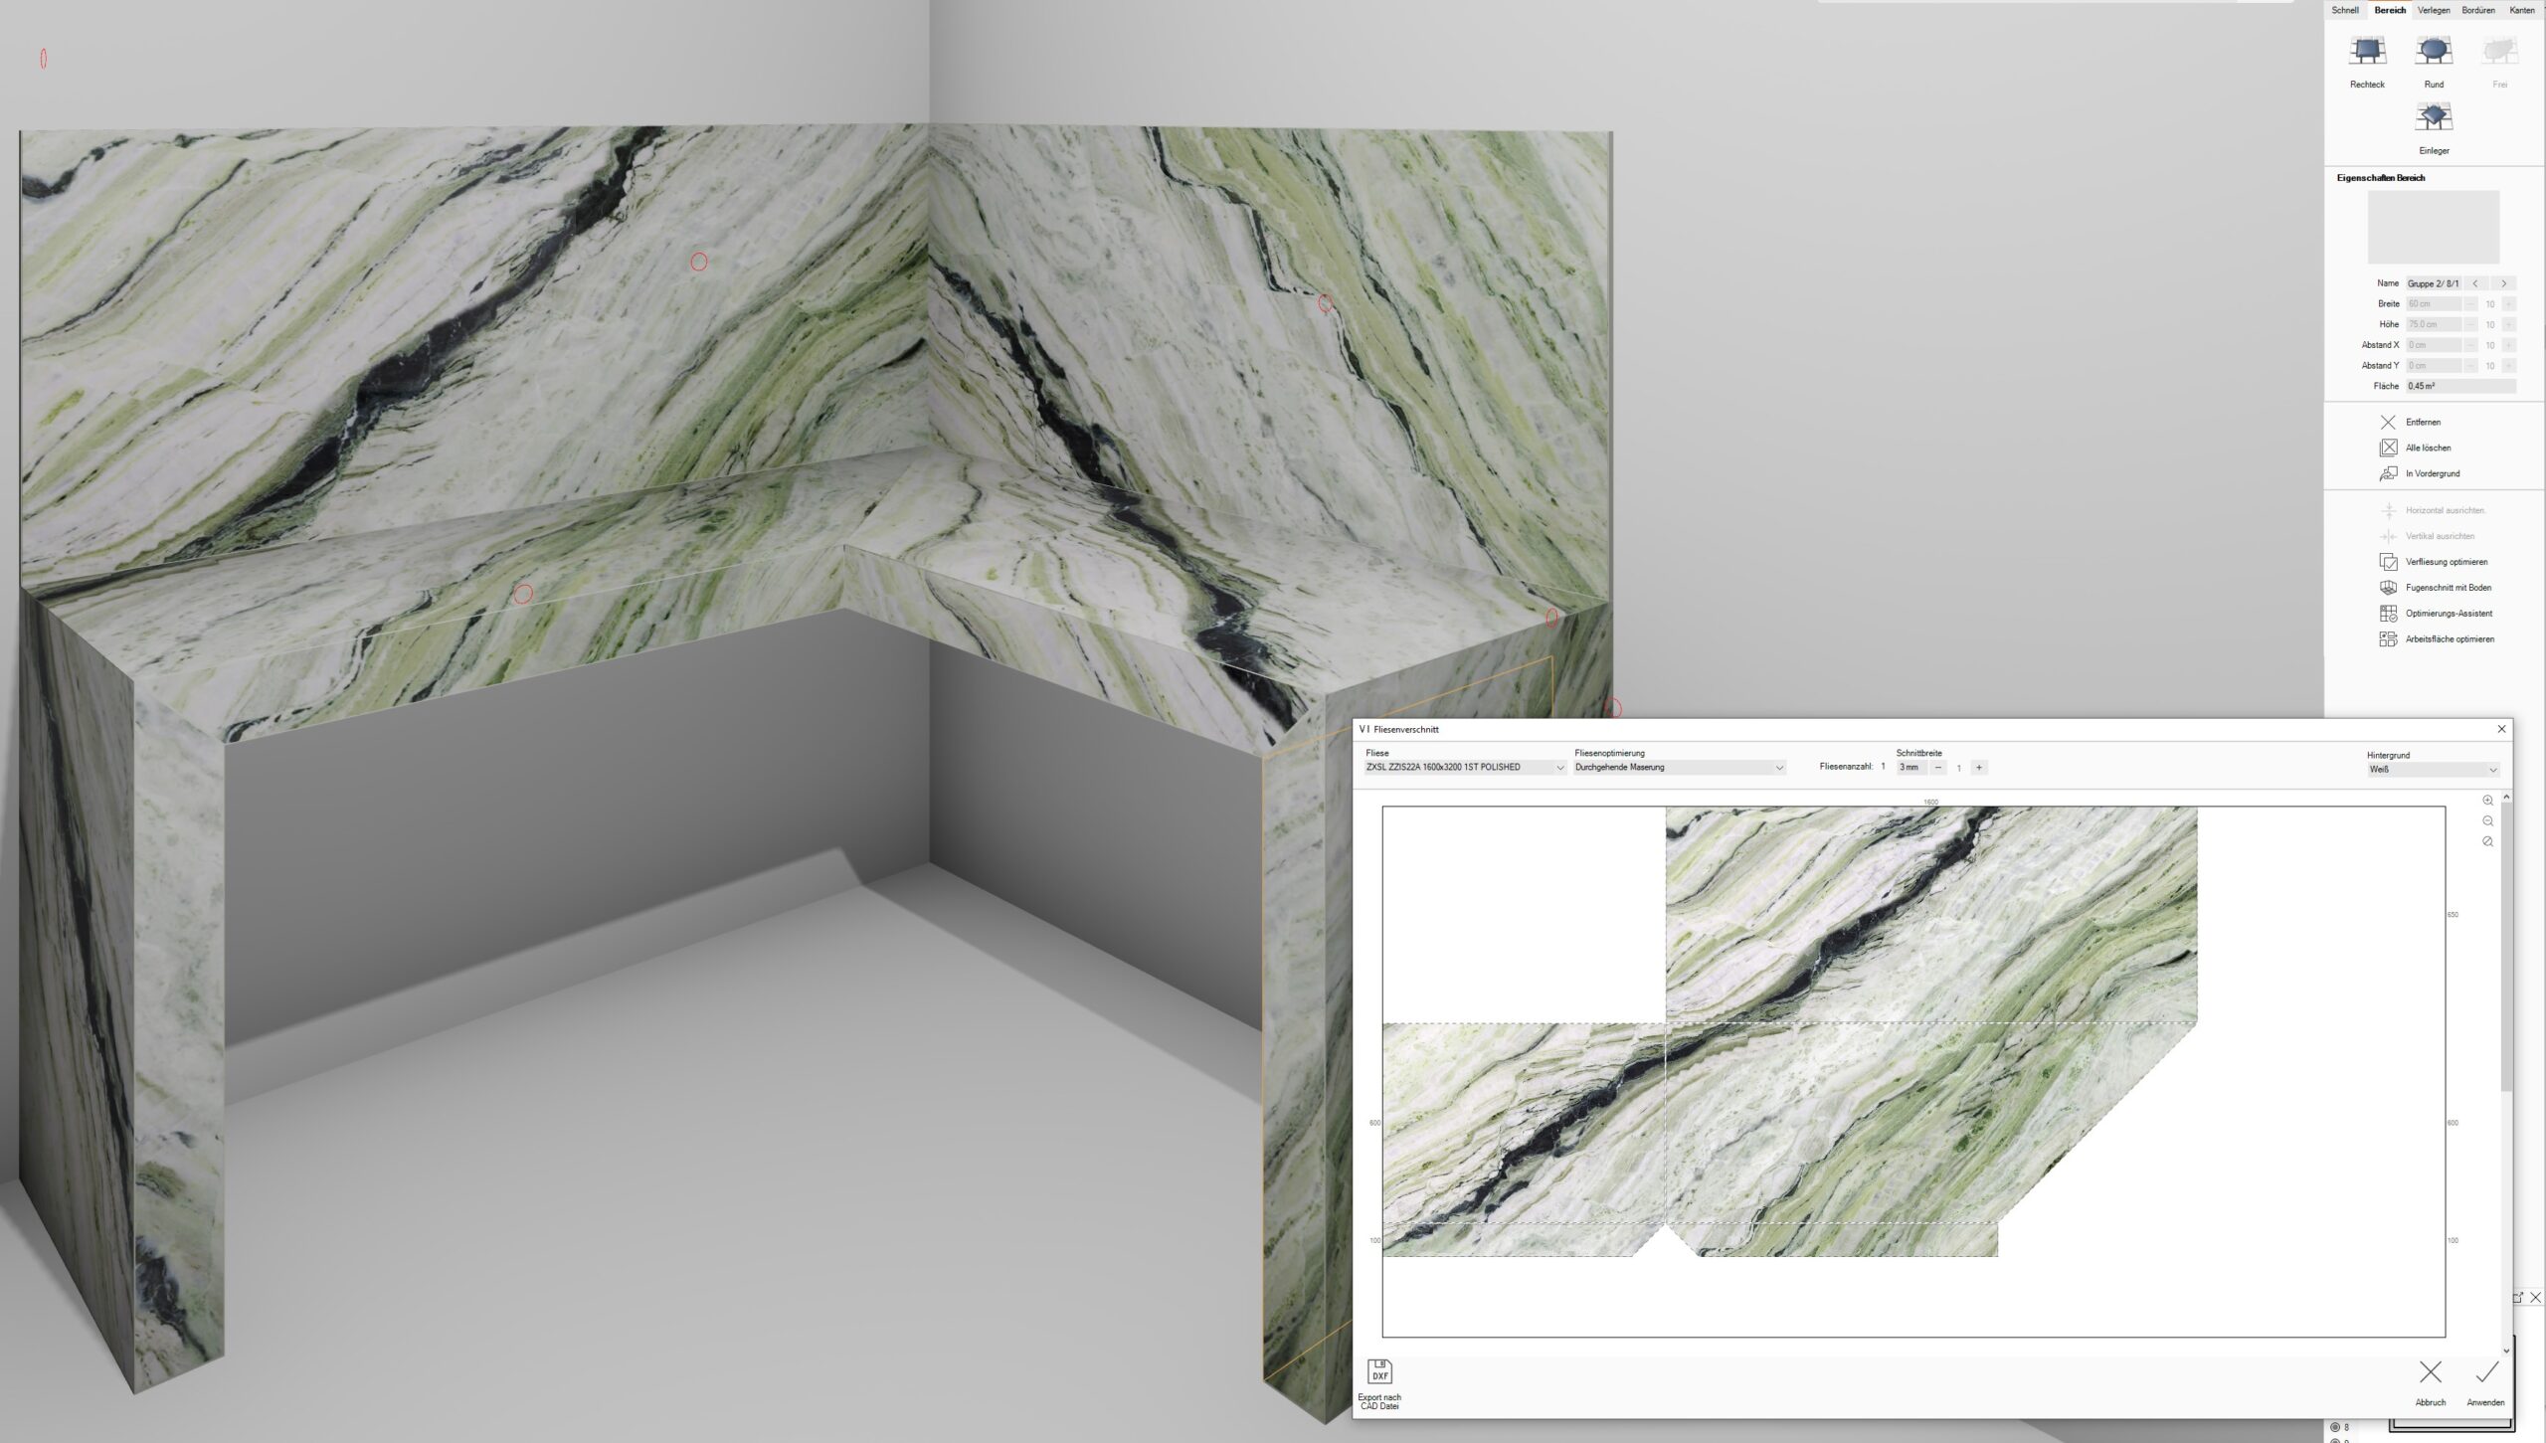Choose the Einleger inlay tool
The image size is (2546, 1443).
point(2434,118)
